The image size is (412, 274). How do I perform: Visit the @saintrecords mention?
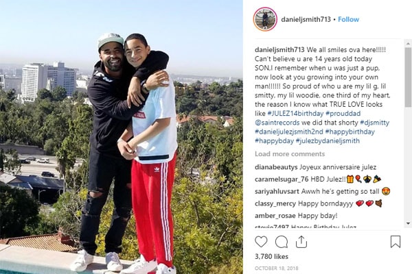(x=277, y=123)
